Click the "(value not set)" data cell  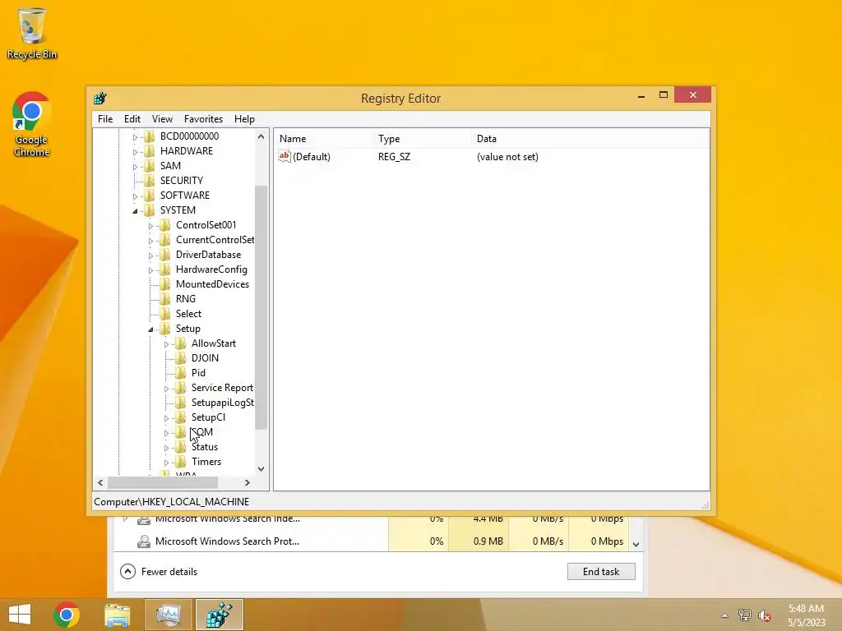[507, 157]
